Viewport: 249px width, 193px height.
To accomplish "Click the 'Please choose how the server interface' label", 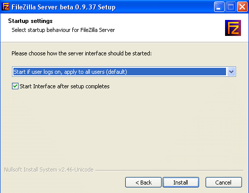I will tap(81, 53).
